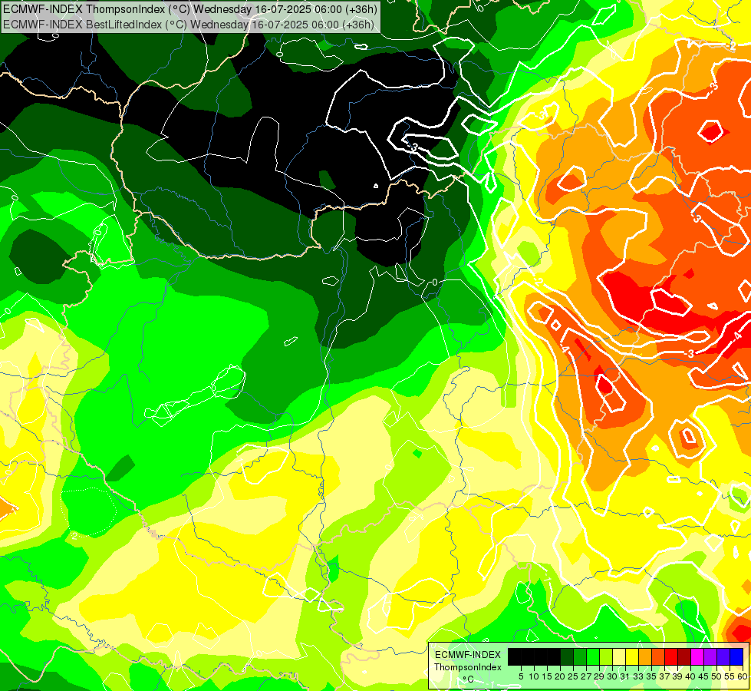Click the legend scale value 35
The width and height of the screenshot is (751, 691).
click(x=651, y=676)
